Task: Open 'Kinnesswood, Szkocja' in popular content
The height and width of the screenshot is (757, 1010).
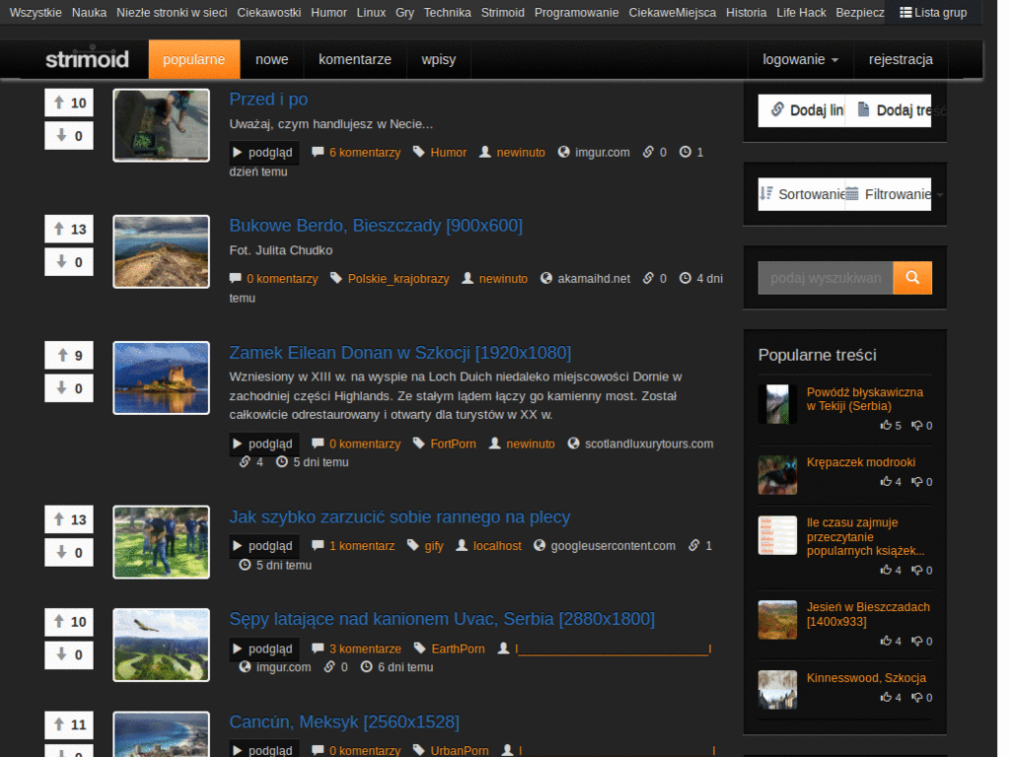Action: [x=866, y=678]
